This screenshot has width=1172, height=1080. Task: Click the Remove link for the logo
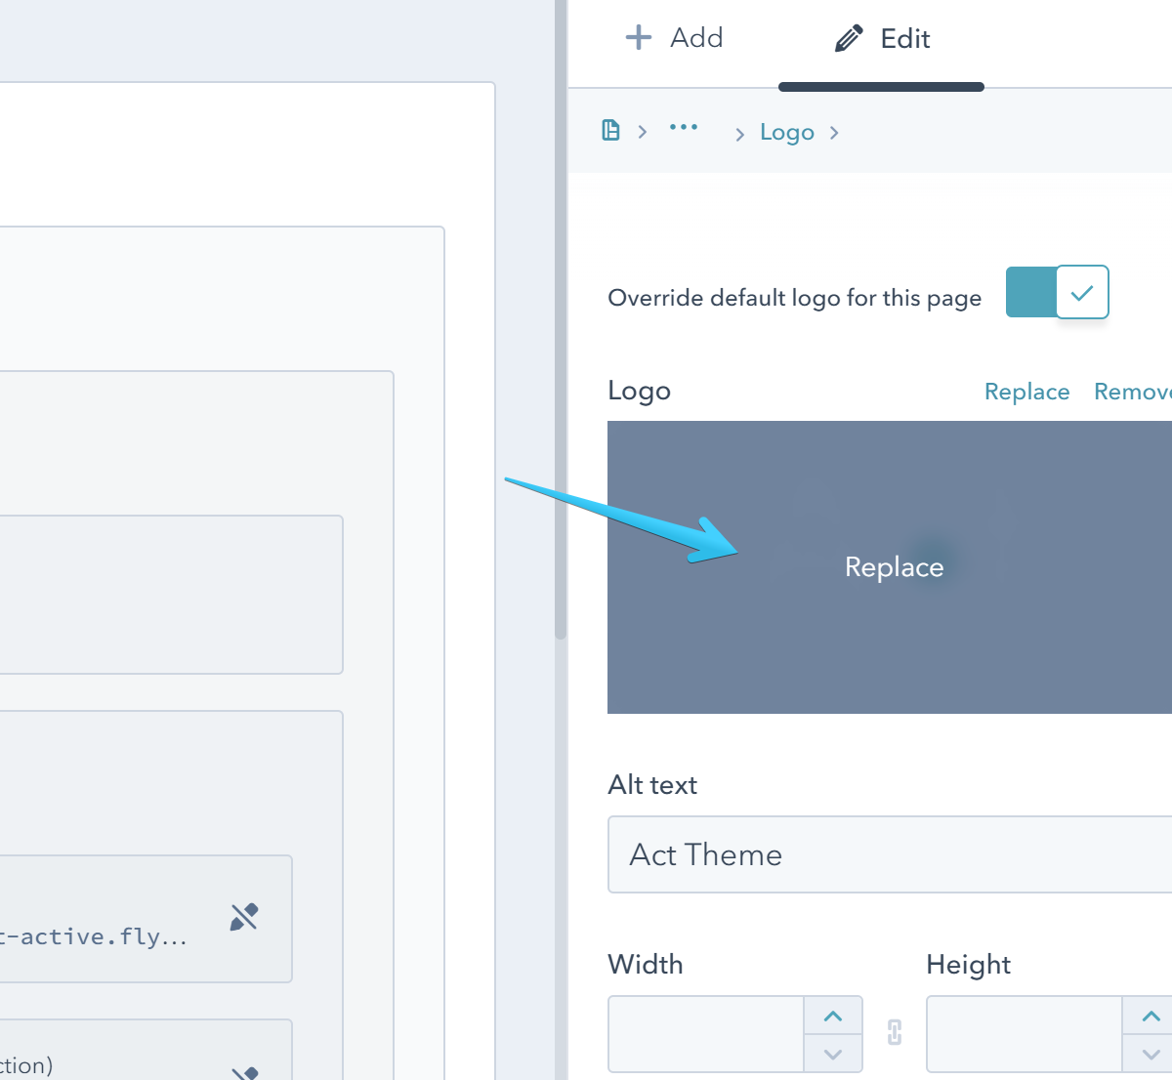click(x=1133, y=392)
